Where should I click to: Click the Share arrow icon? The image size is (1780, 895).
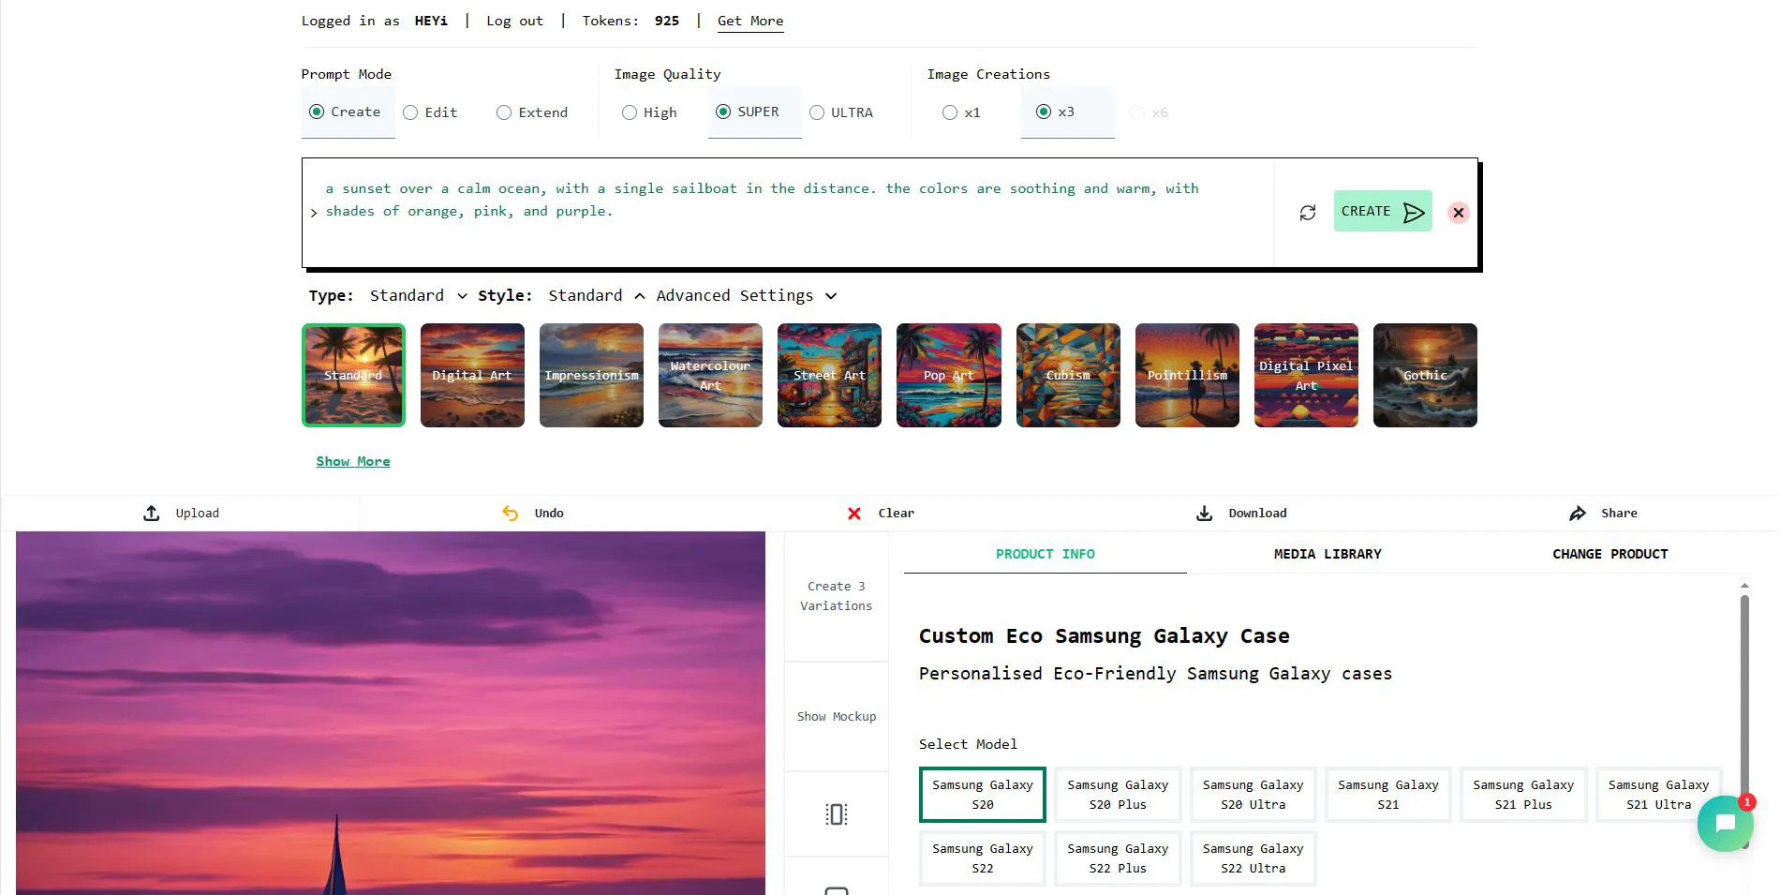(1578, 514)
